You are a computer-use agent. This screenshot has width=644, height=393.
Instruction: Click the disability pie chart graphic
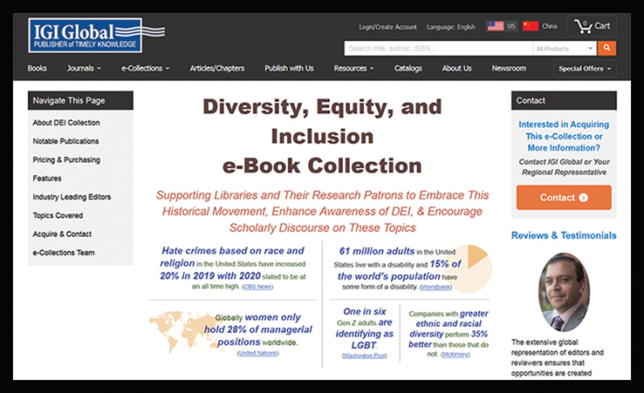(x=469, y=268)
